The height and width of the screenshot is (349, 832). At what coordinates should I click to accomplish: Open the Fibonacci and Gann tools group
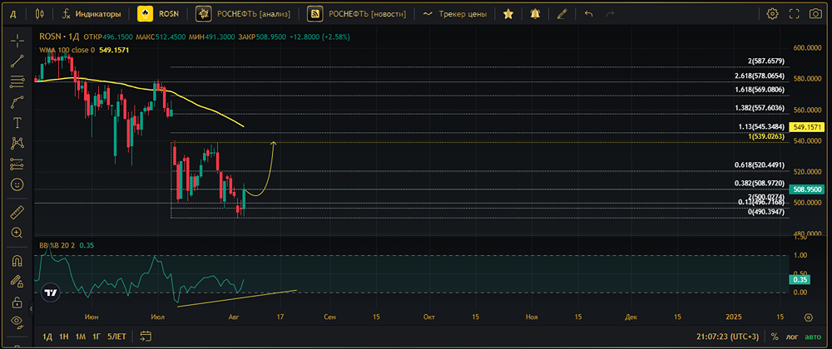[17, 81]
